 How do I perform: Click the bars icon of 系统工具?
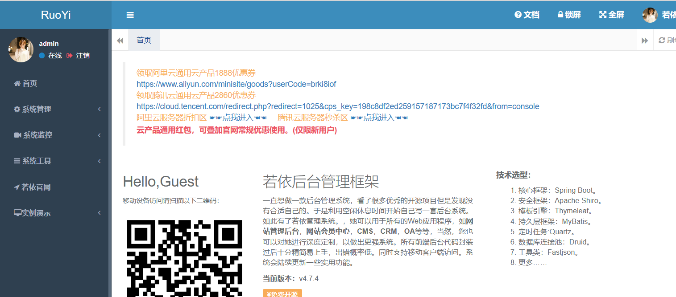coord(17,161)
